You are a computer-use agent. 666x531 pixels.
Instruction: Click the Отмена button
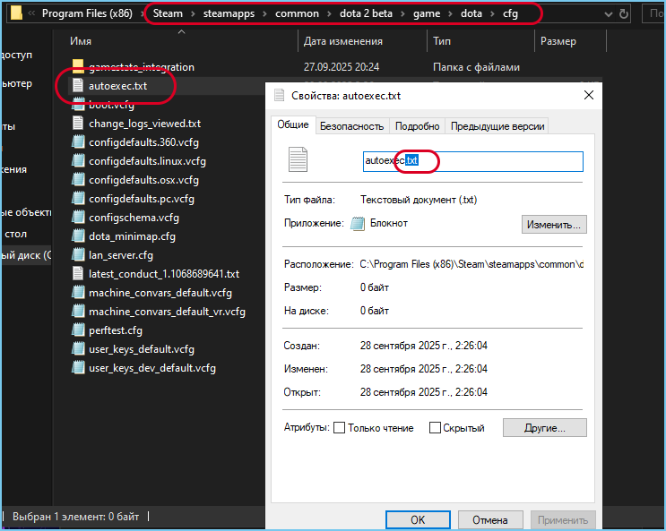click(489, 520)
